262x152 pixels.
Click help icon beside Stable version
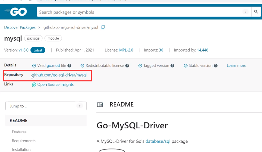tap(216, 66)
